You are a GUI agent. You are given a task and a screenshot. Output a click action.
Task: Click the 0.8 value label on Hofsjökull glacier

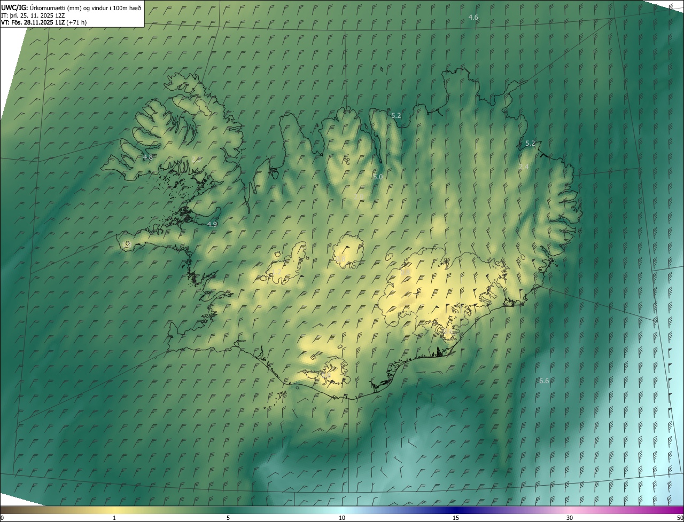[341, 259]
